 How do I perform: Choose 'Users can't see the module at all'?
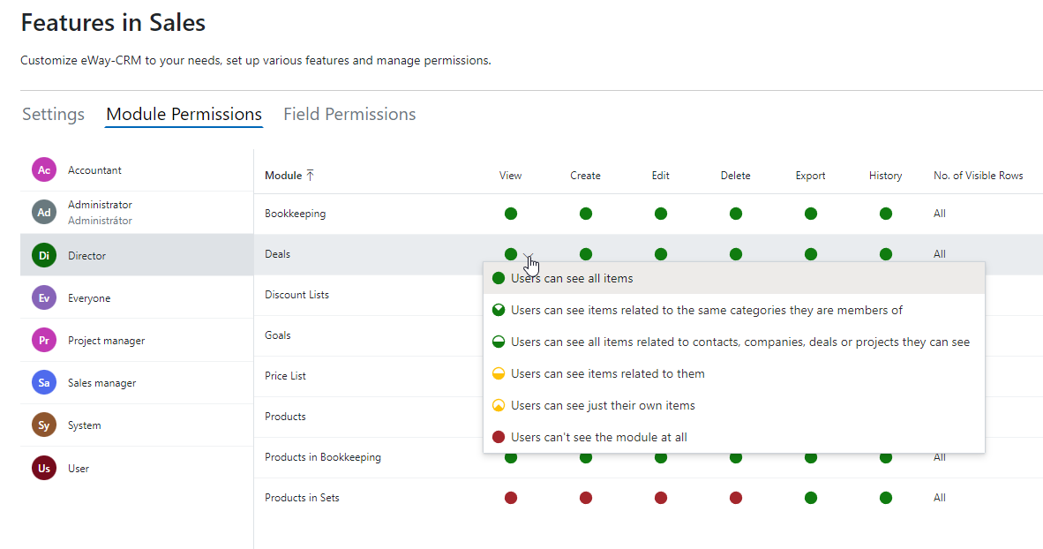pos(733,437)
